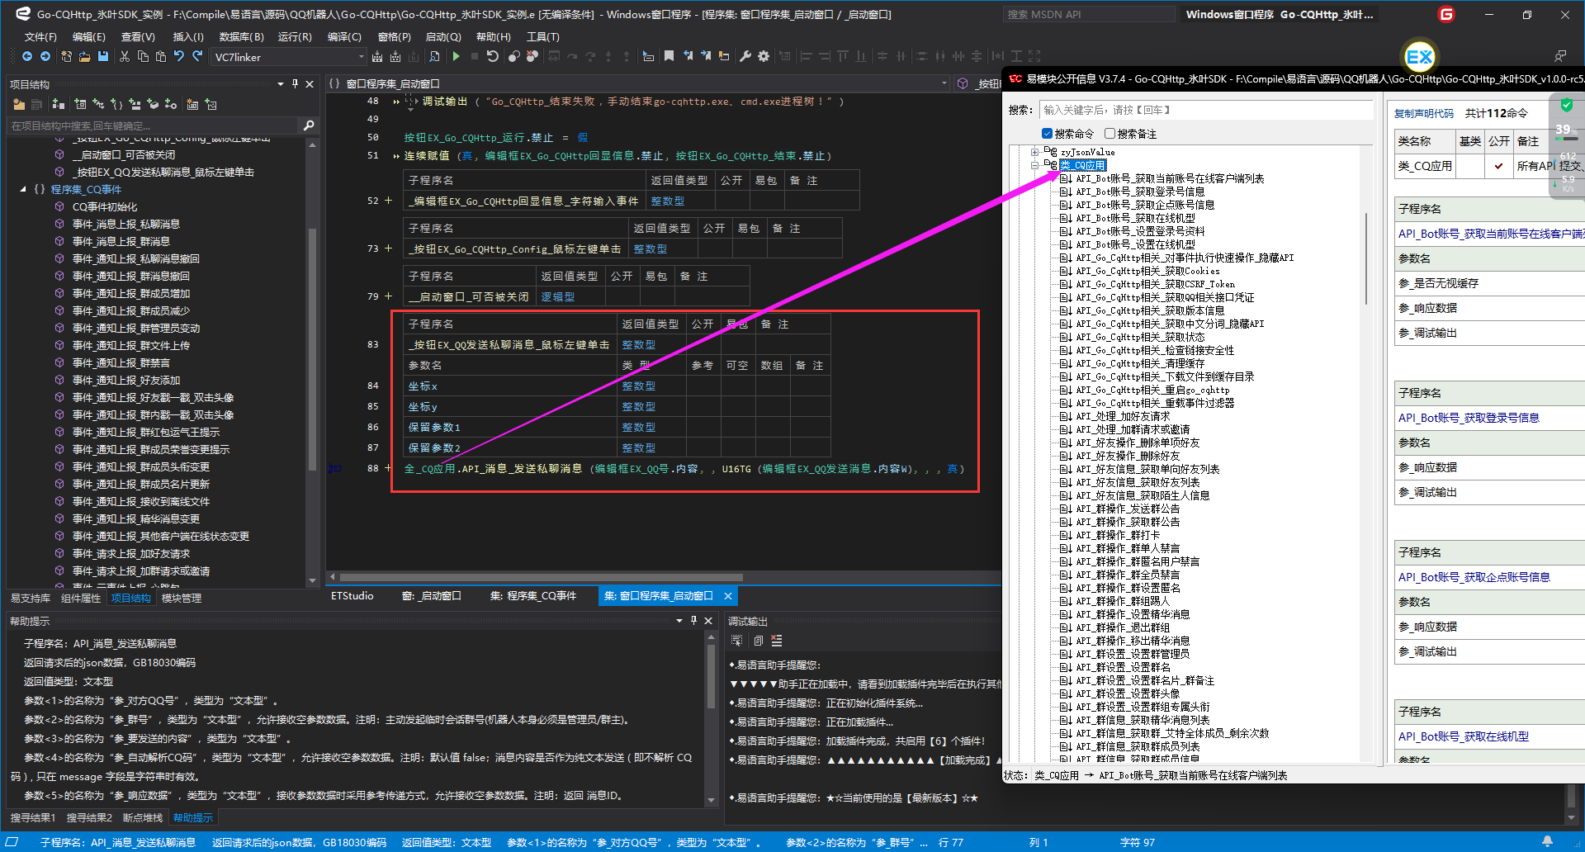Switch to the 易支持库 tab
1585x852 pixels.
(x=31, y=598)
